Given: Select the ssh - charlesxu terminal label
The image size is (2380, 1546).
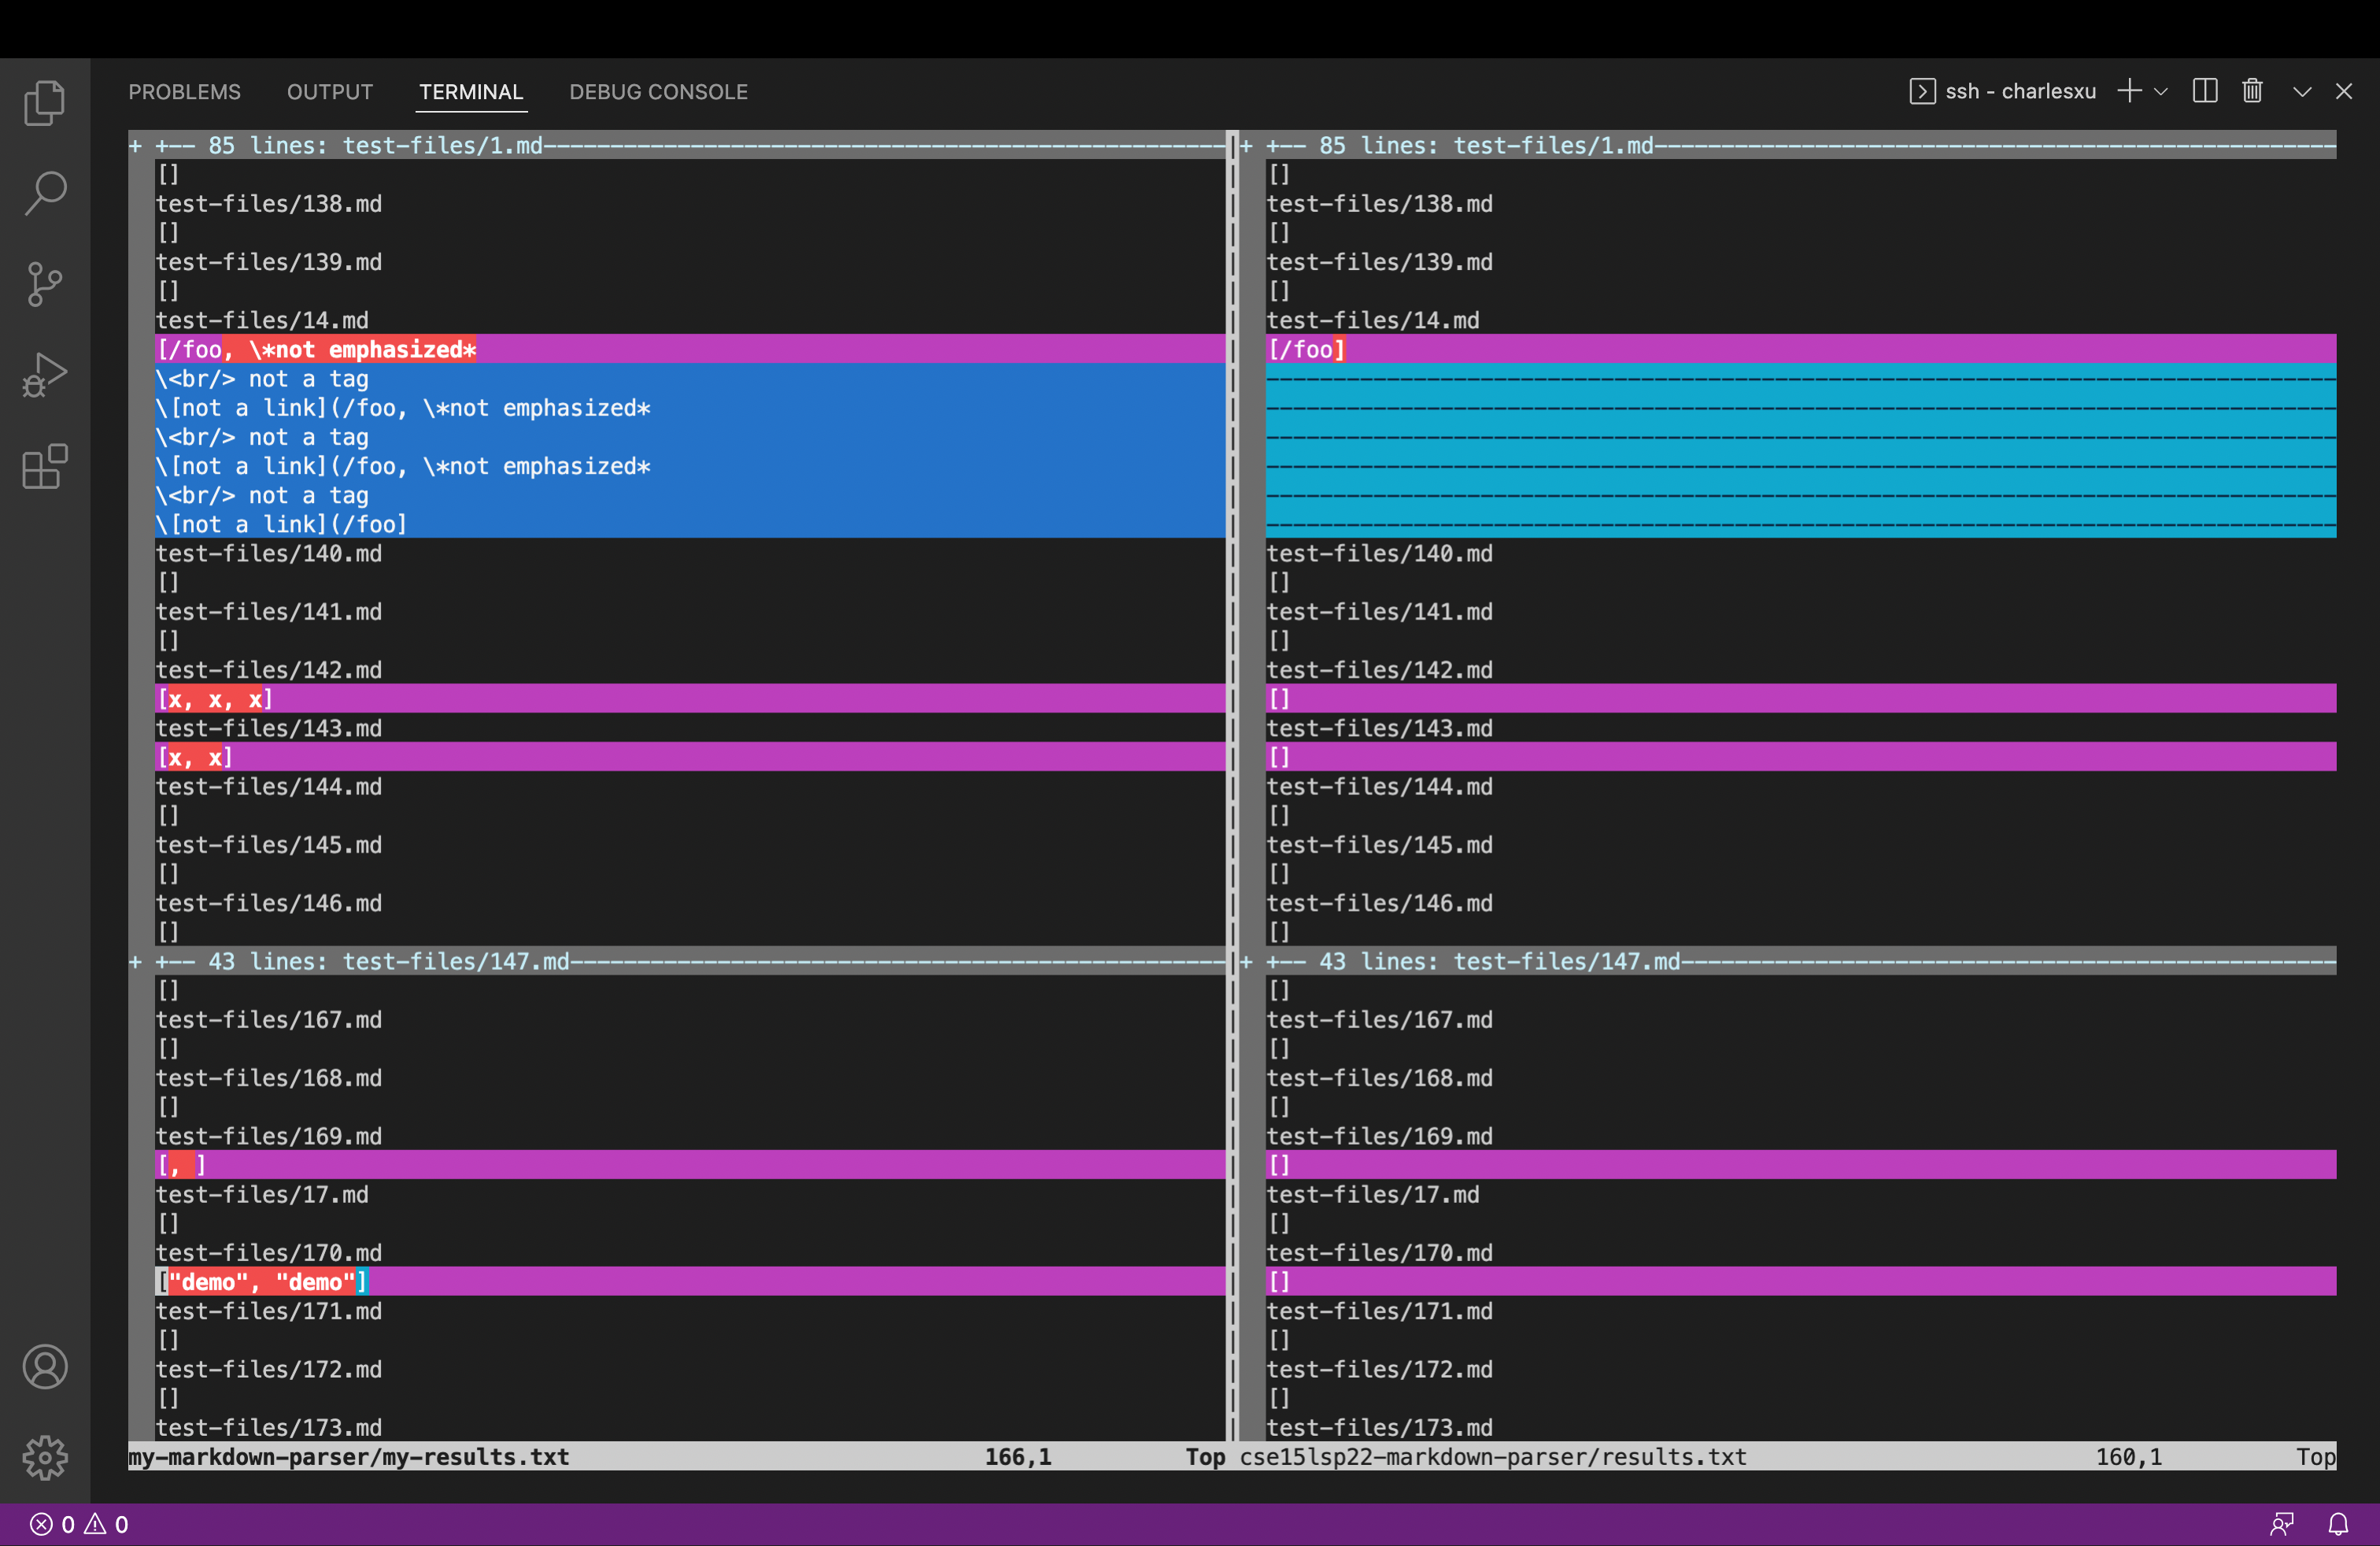Looking at the screenshot, I should point(2020,91).
